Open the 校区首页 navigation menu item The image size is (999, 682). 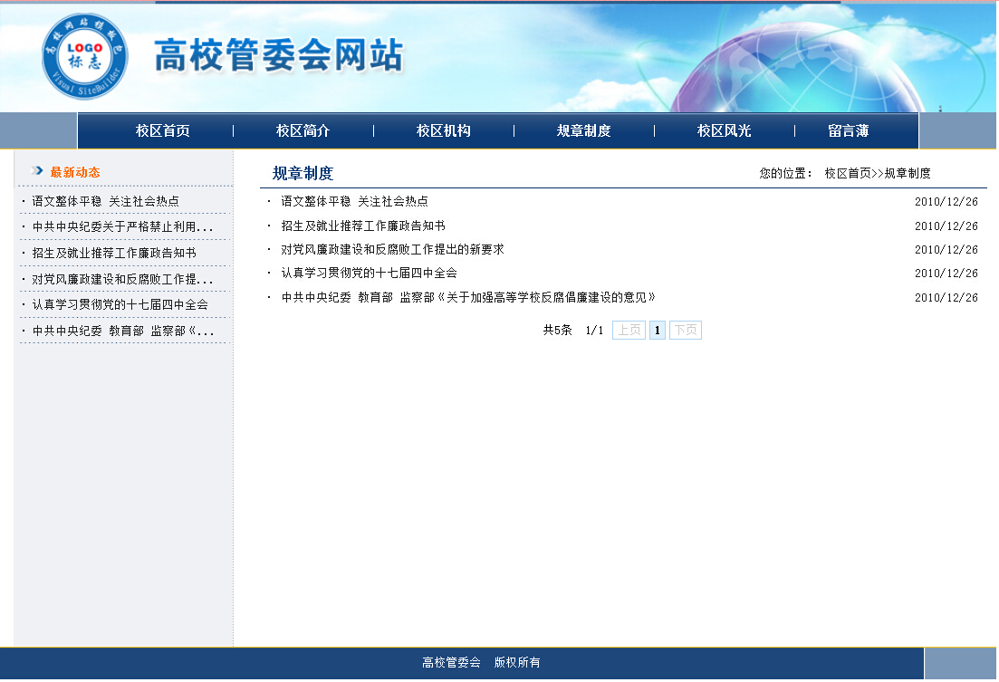click(163, 131)
